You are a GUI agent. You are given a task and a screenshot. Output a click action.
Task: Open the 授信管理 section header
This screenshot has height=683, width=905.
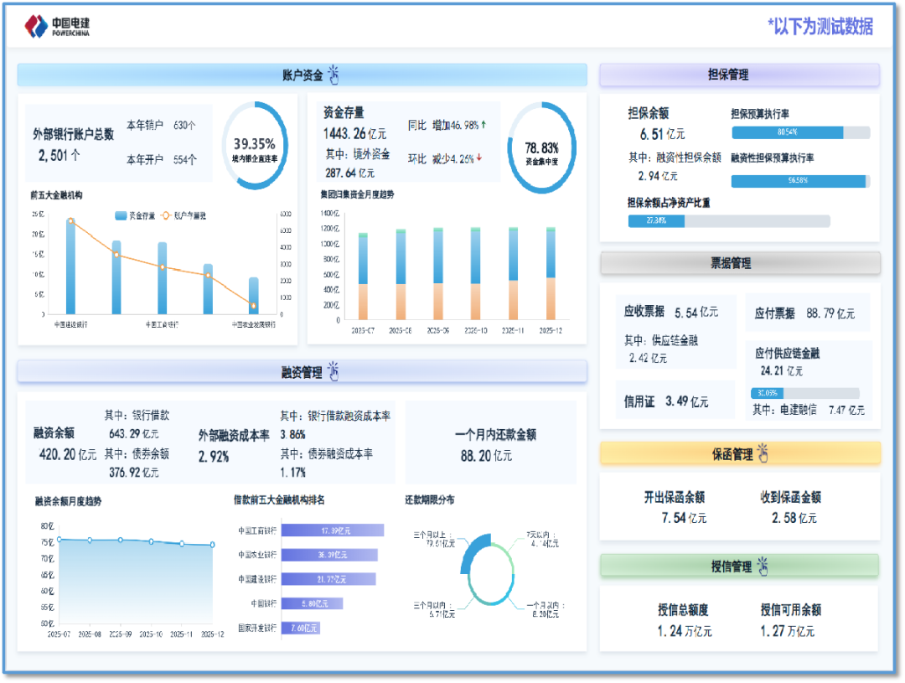pyautogui.click(x=739, y=567)
